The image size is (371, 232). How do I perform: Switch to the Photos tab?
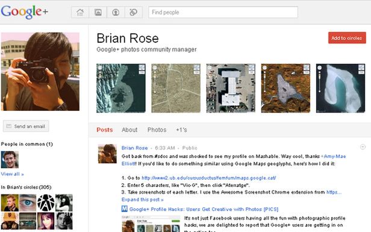coord(157,130)
